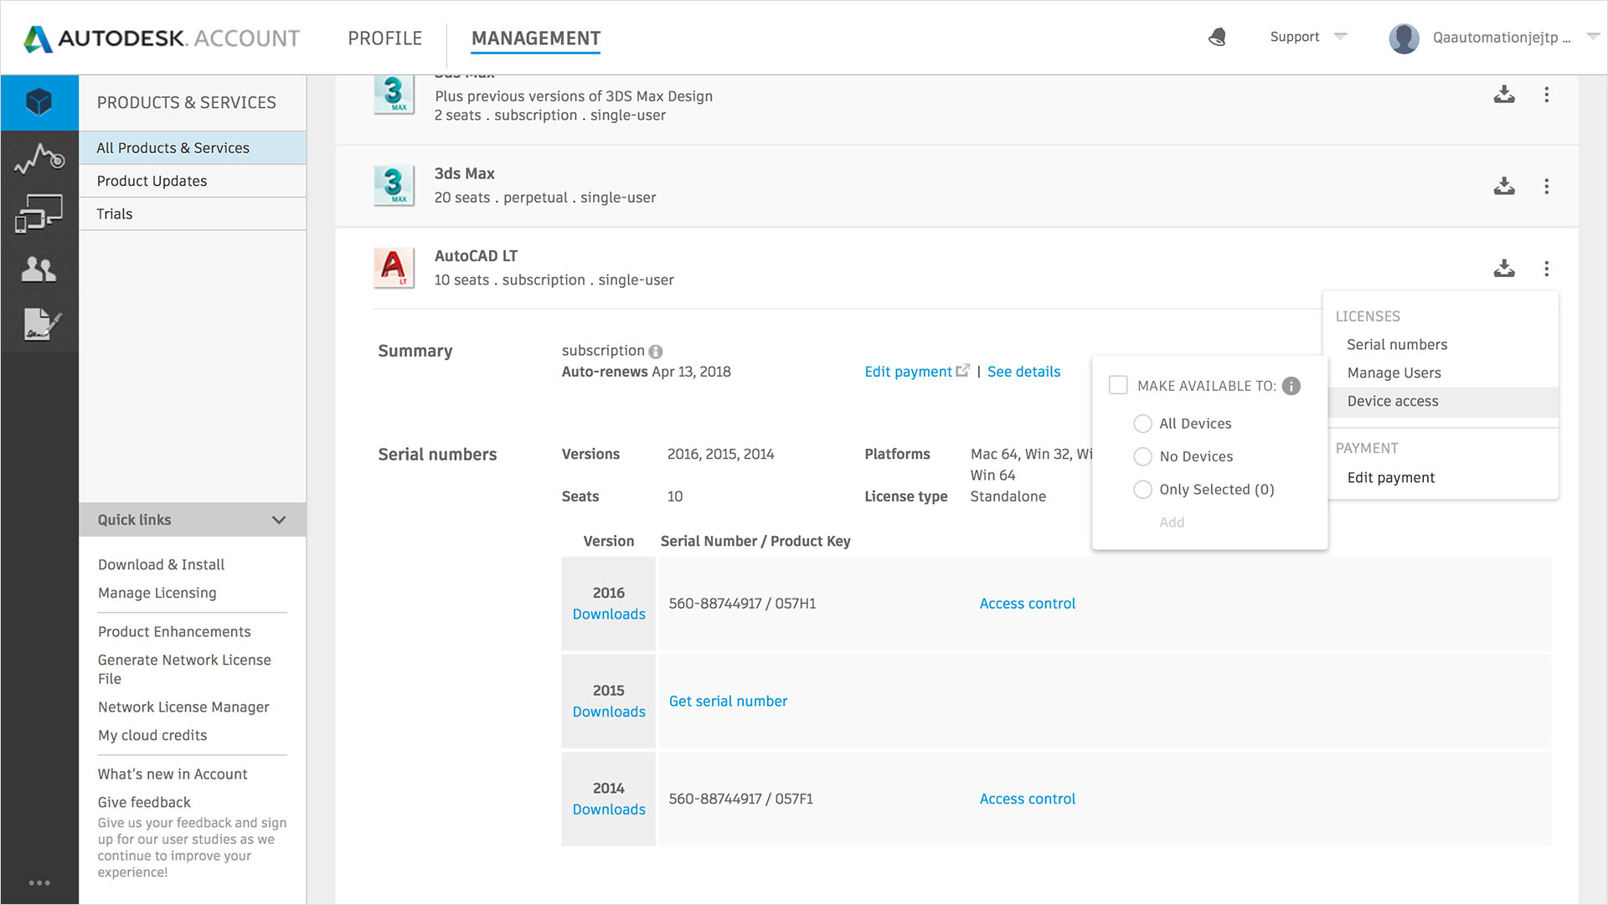The width and height of the screenshot is (1608, 905).
Task: Open Product Updates in sidebar
Action: coord(193,181)
